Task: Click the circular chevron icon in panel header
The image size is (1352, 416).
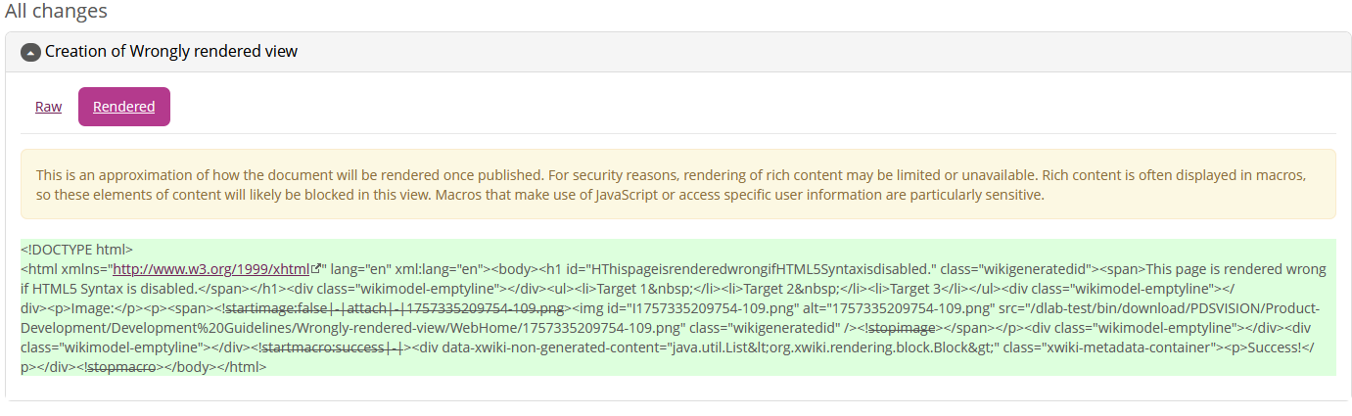Action: 30,52
